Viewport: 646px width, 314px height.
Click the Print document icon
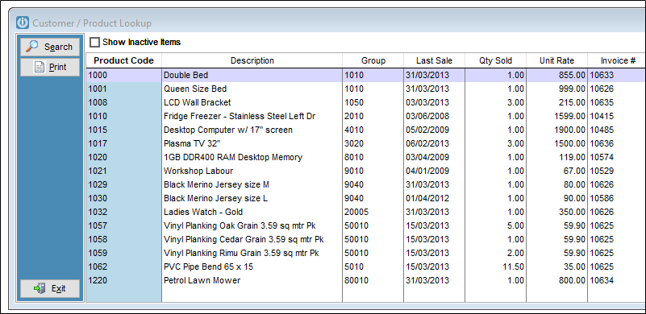coord(40,67)
